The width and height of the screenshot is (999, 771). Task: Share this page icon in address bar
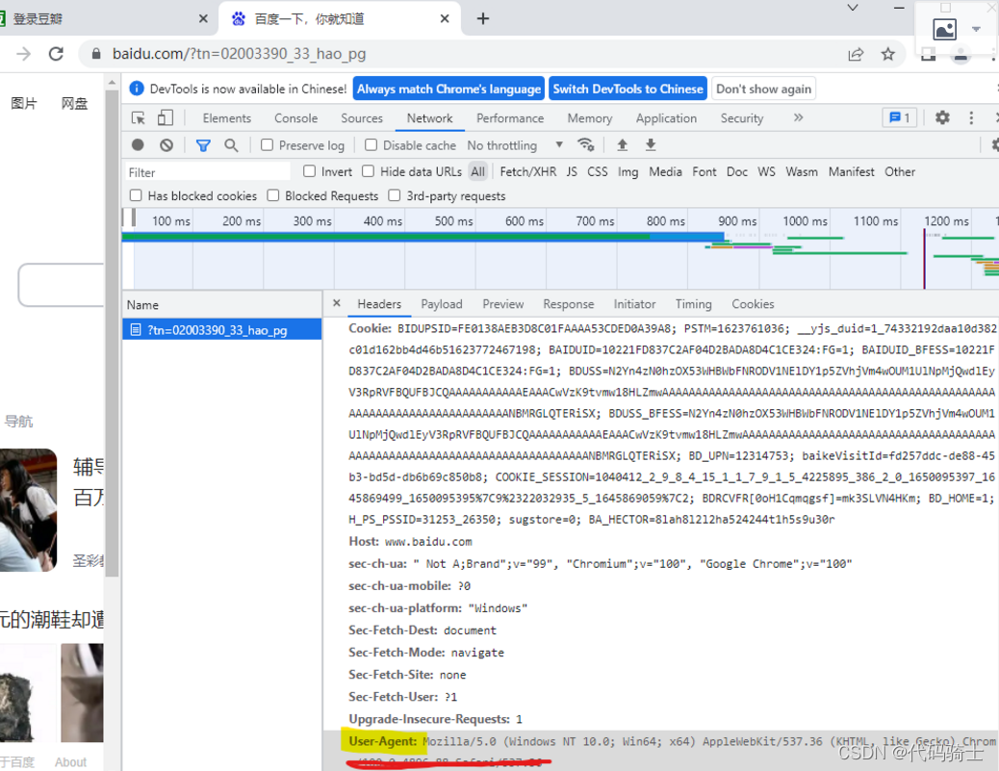pyautogui.click(x=855, y=54)
